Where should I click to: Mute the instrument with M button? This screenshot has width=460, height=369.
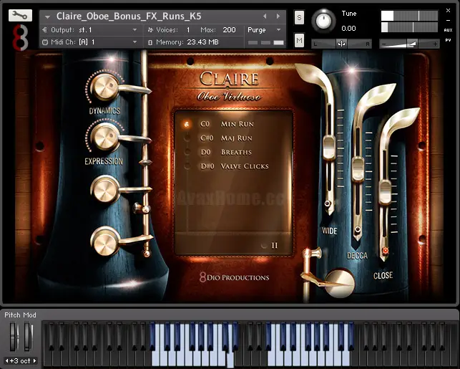click(x=299, y=41)
